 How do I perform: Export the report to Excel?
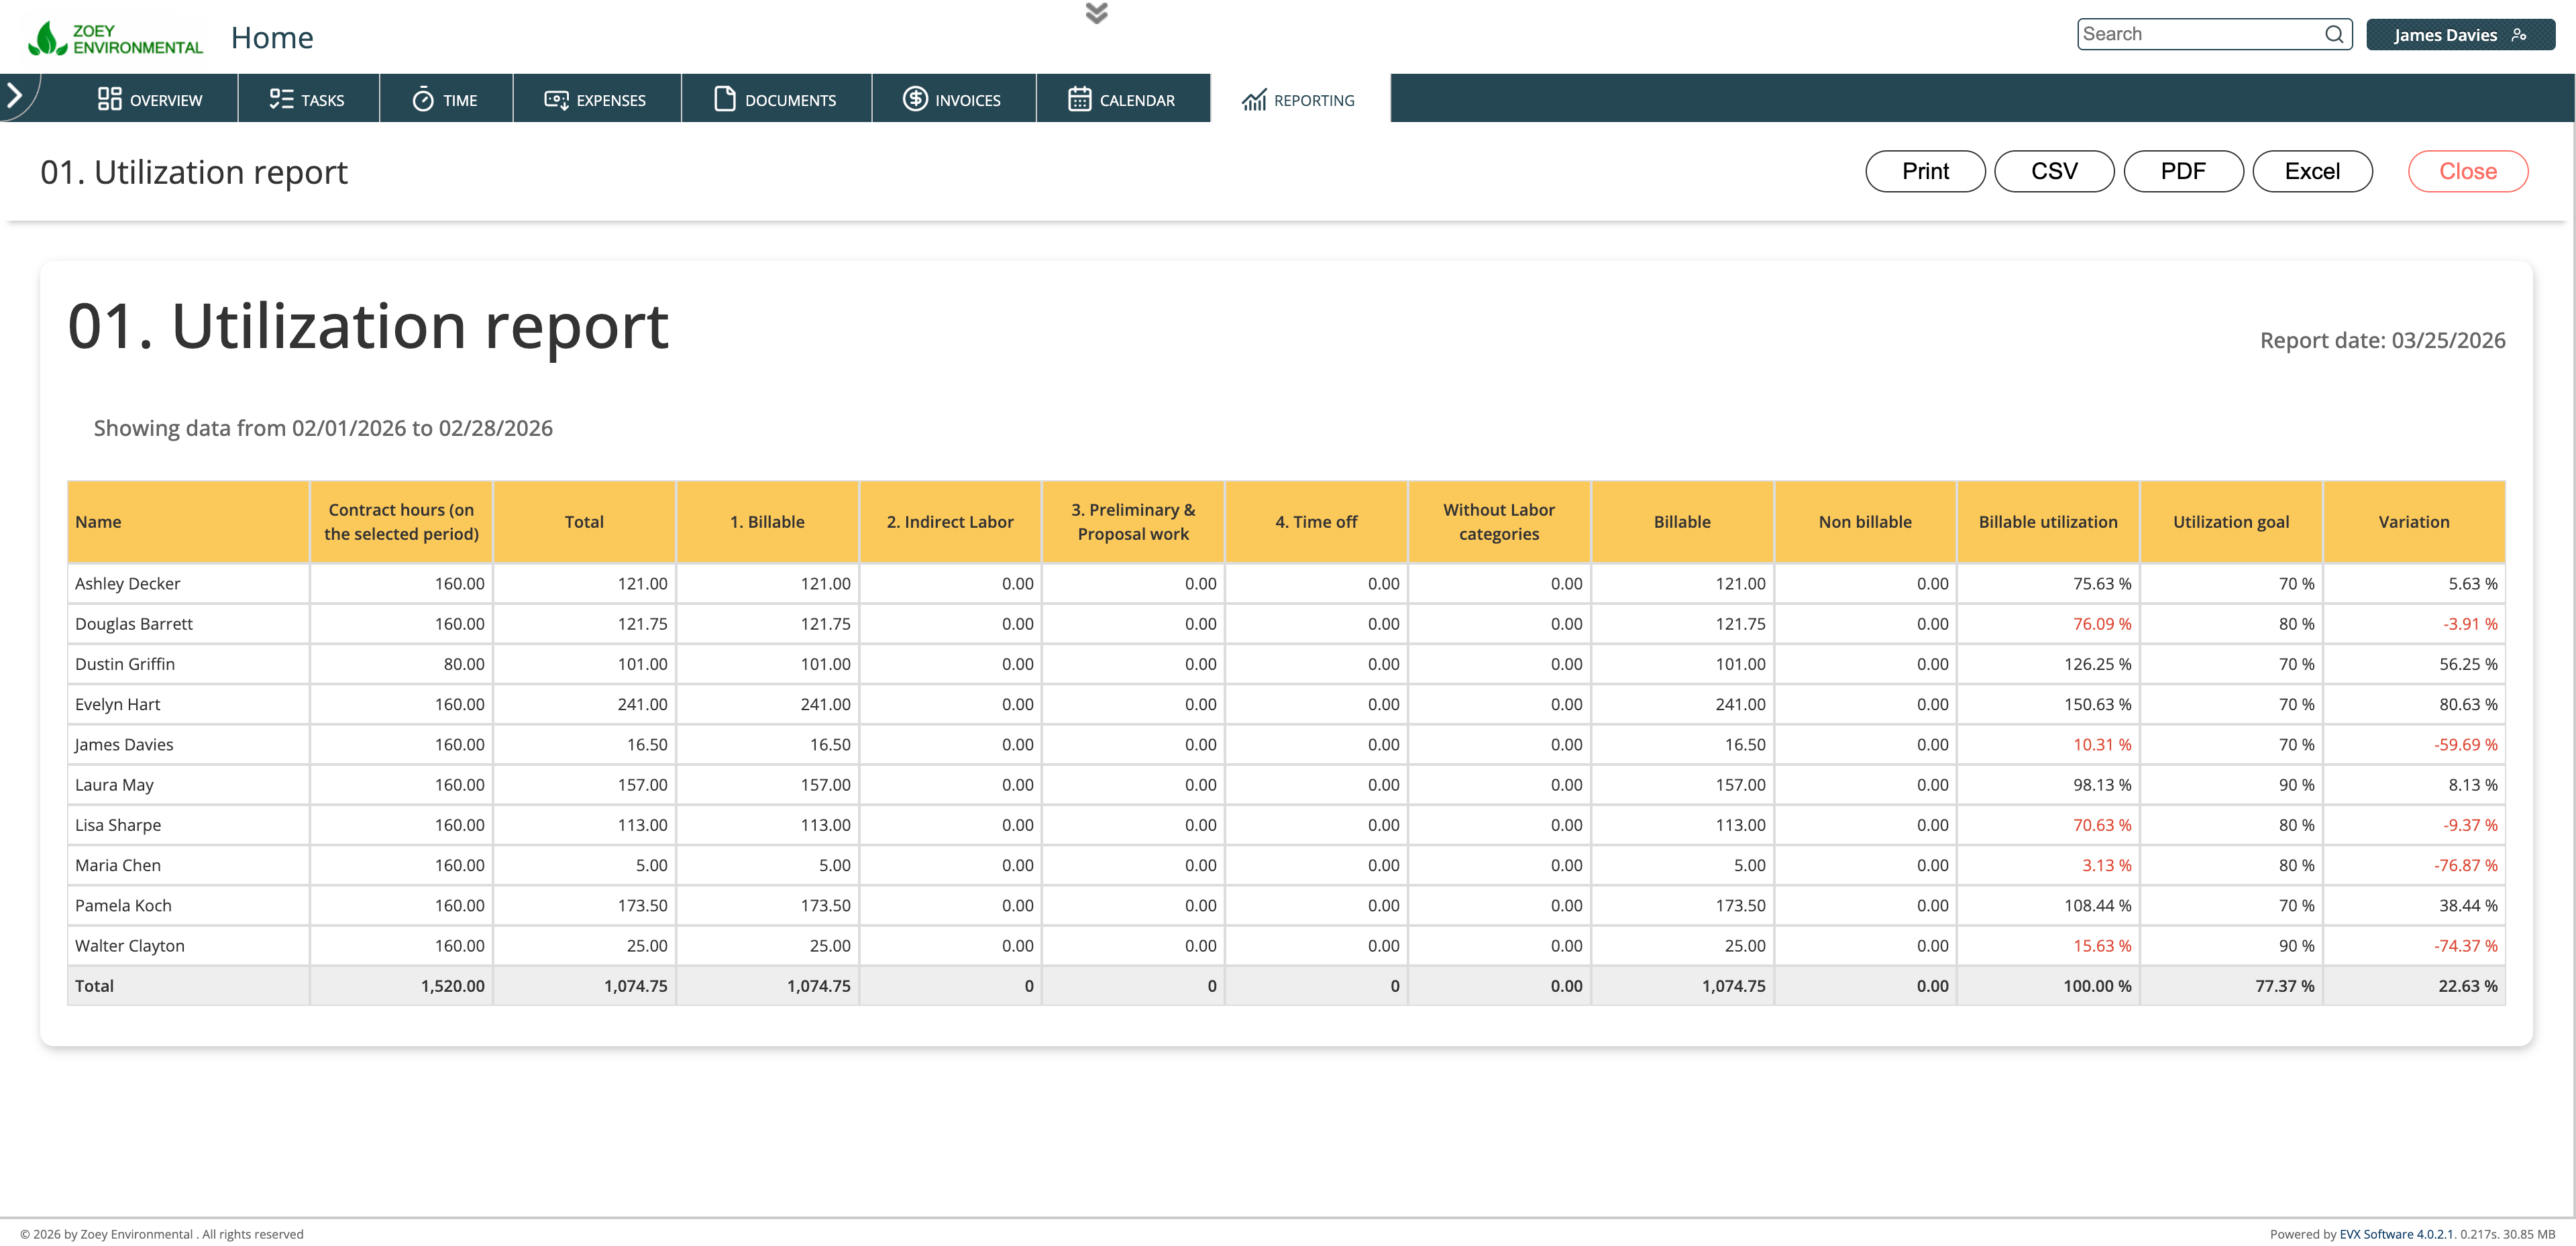click(x=2311, y=171)
